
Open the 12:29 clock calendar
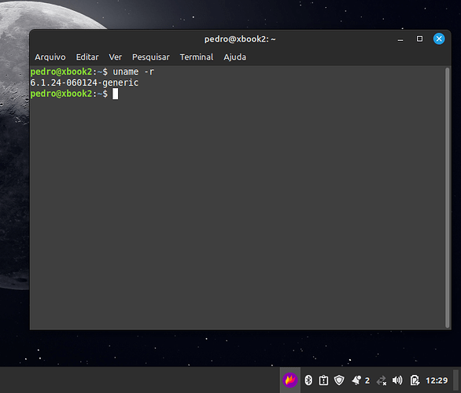pos(437,380)
